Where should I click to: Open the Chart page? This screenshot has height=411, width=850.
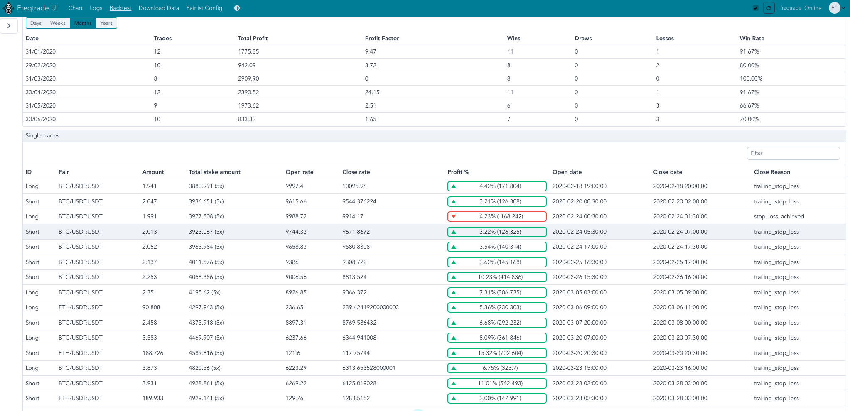point(75,8)
